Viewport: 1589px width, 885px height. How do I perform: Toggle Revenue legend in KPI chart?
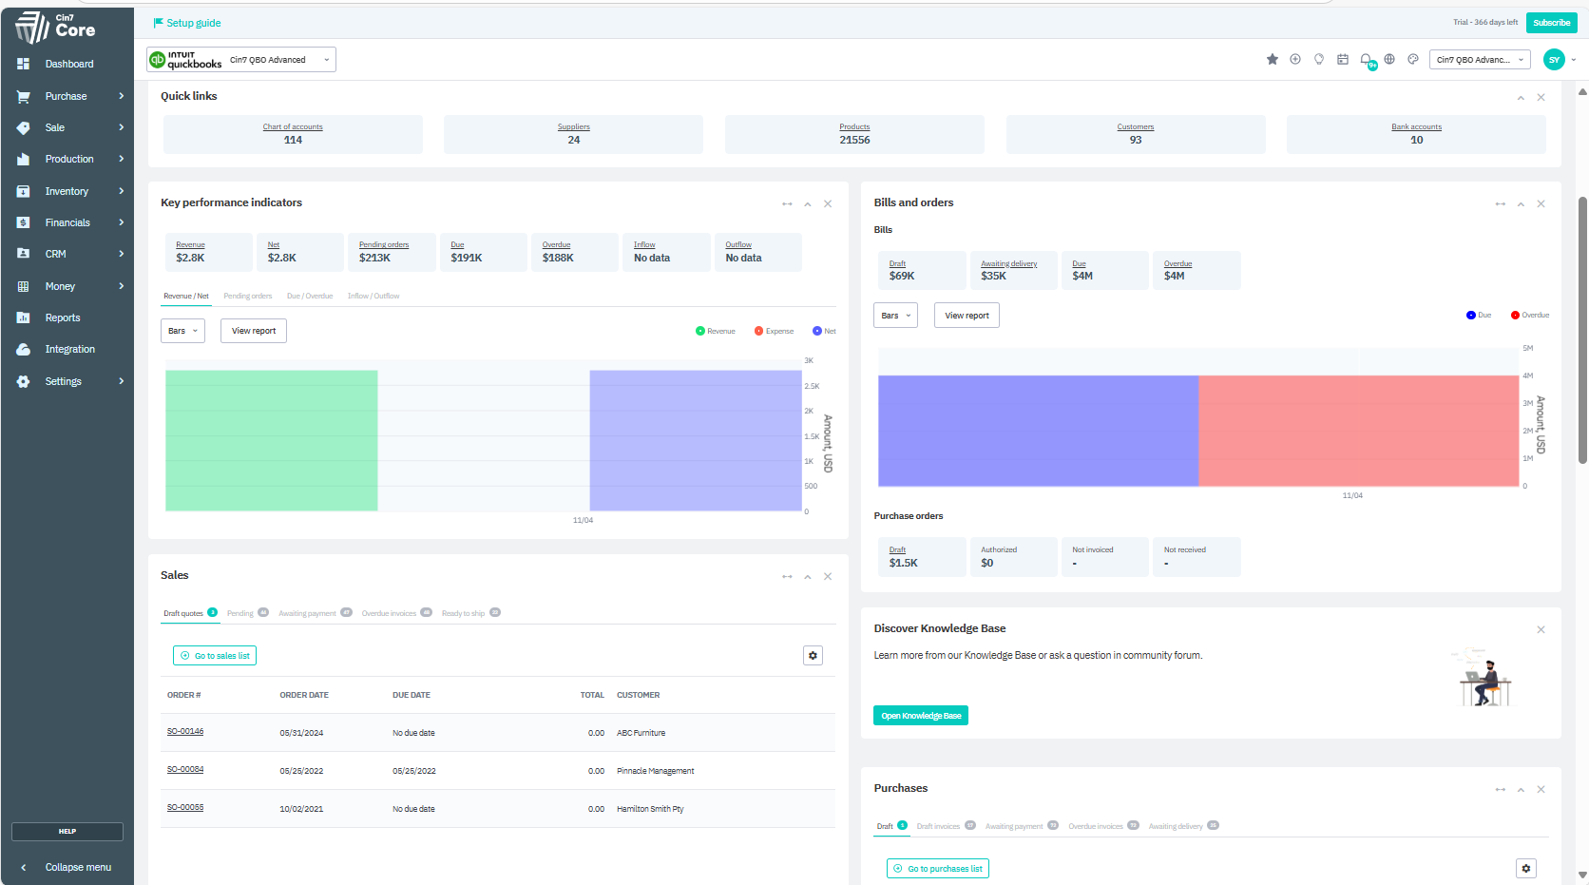[x=716, y=331]
